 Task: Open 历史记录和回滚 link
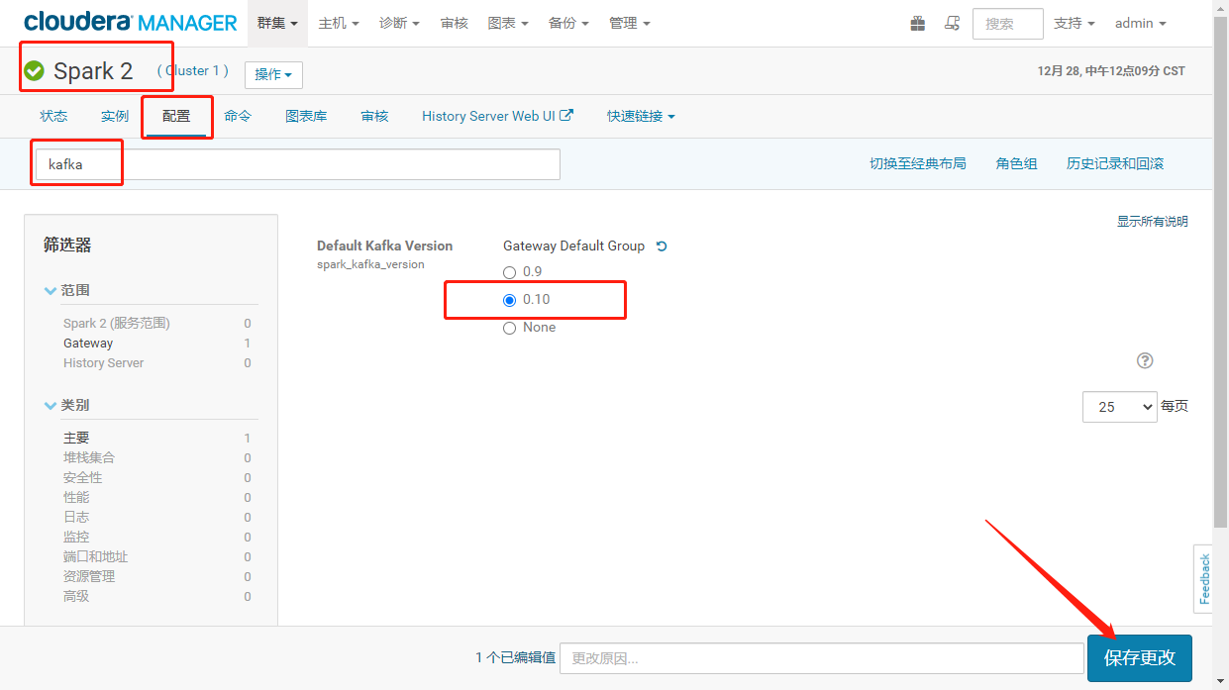coord(1115,164)
